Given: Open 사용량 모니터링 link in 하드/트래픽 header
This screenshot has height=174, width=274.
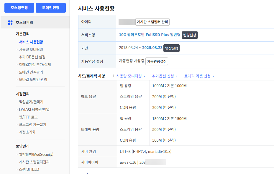Looking at the screenshot, I should [x=129, y=76].
